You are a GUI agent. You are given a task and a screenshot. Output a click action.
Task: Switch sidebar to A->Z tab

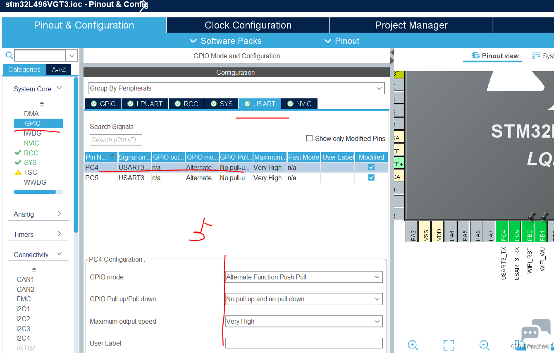click(59, 70)
